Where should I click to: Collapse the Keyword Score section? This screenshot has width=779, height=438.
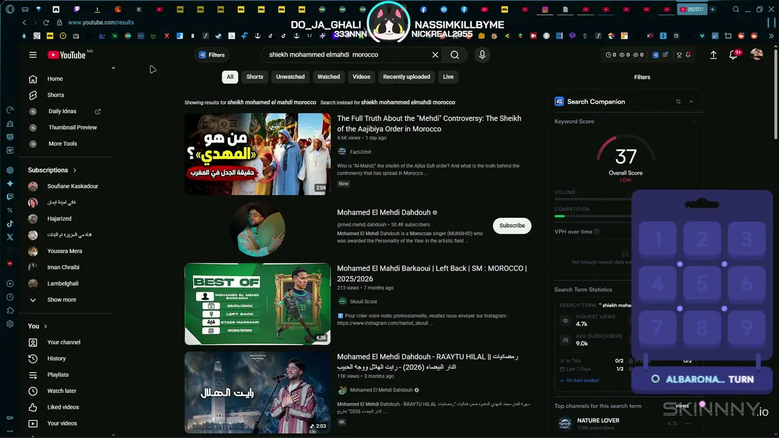[x=694, y=122]
